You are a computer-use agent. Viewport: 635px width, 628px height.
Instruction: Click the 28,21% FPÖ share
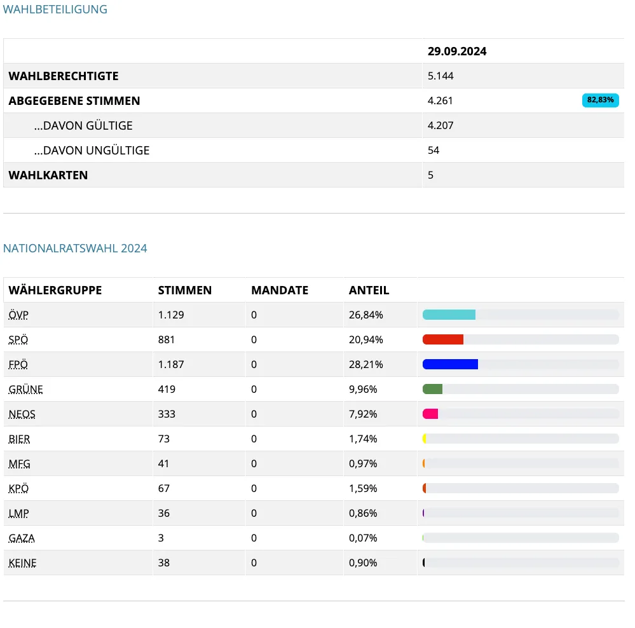366,364
